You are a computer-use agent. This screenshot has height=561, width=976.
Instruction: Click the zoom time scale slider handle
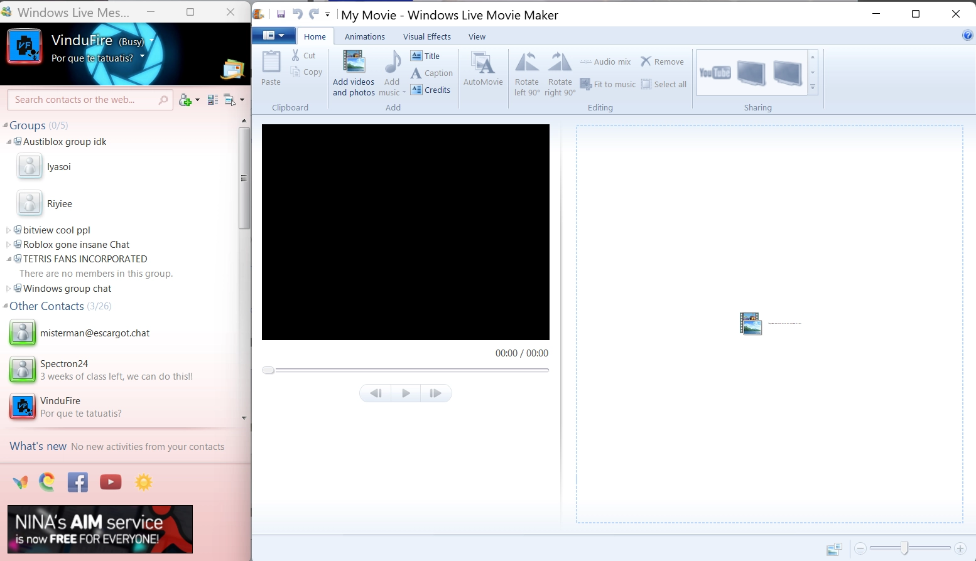point(904,548)
